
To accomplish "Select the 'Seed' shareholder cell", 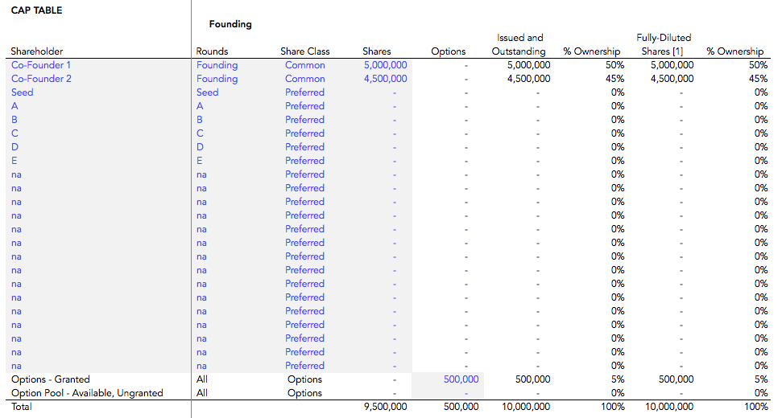I will point(22,92).
